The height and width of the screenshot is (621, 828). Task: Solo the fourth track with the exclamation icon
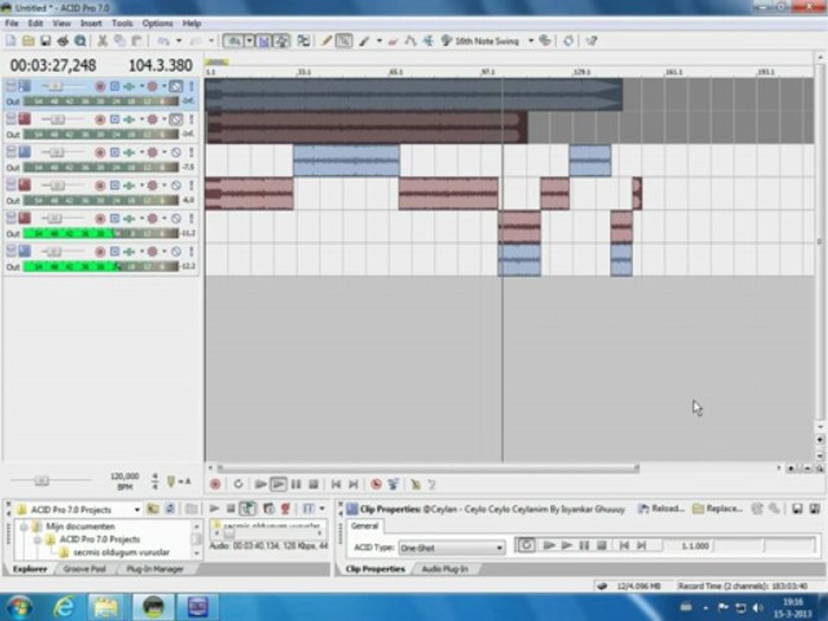coord(191,185)
